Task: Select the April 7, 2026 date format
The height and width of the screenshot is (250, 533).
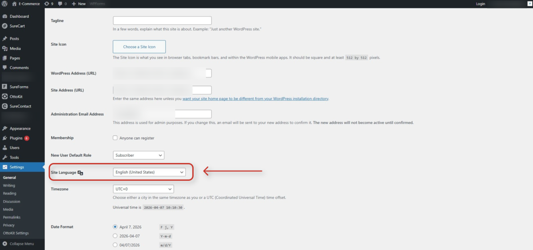Action: pos(115,227)
